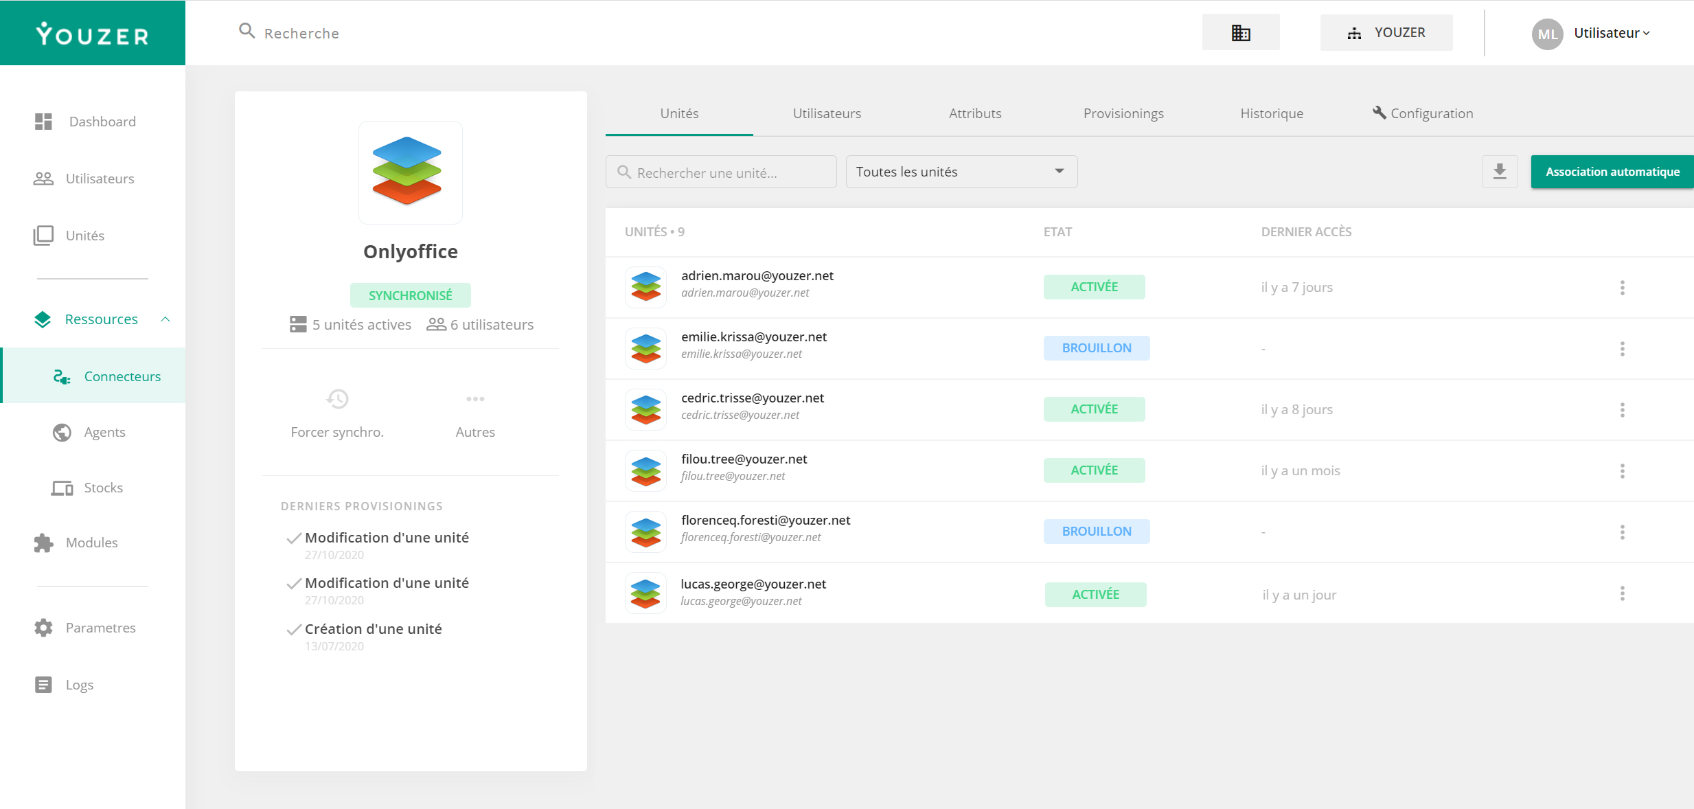Switch to the Utilisateurs tab
Screen dimensions: 1694x809
827,113
